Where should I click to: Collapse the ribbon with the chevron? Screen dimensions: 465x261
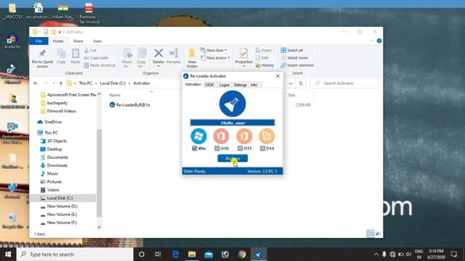point(371,41)
